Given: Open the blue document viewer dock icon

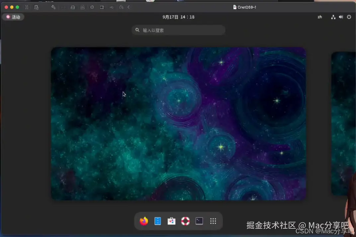Looking at the screenshot, I should point(157,221).
